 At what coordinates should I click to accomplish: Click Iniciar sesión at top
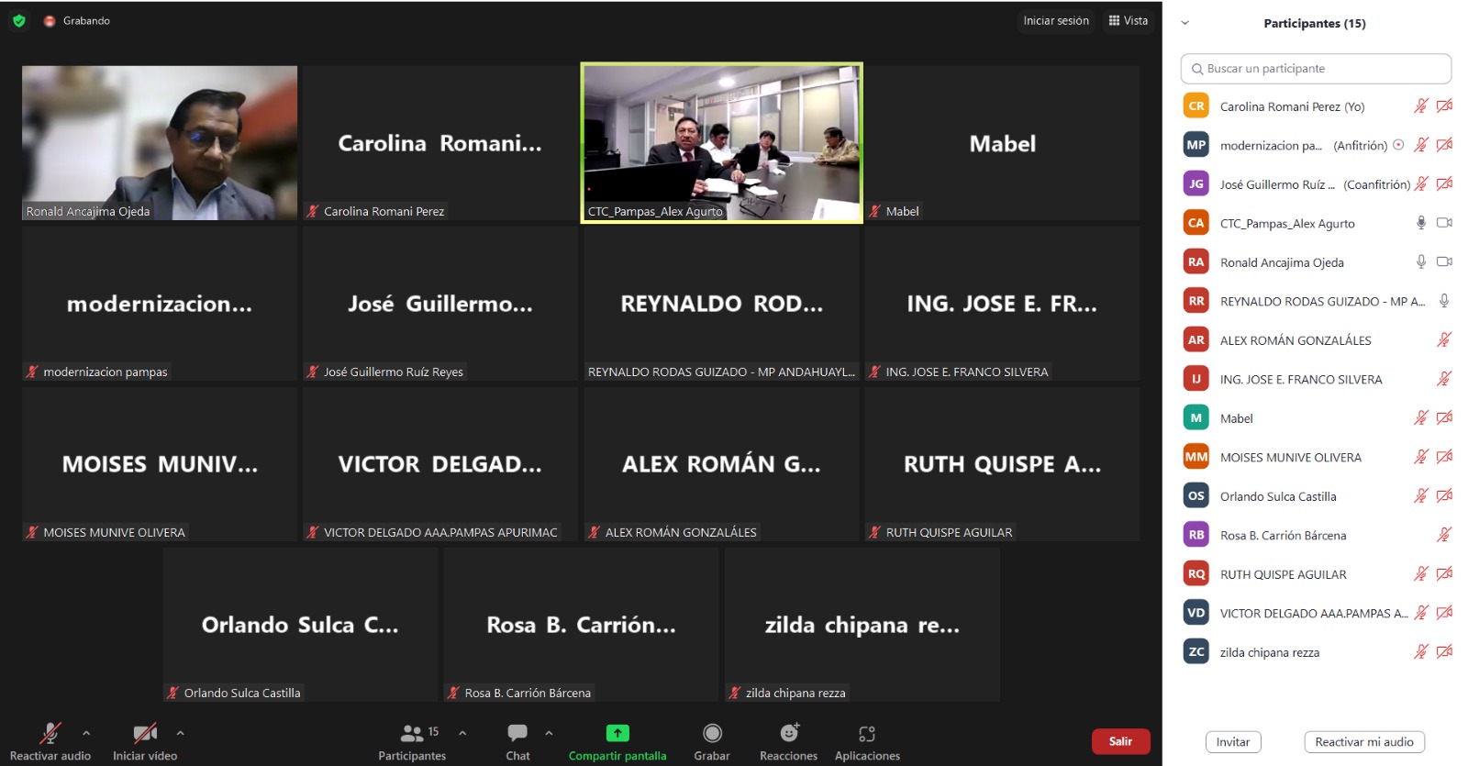tap(1056, 20)
